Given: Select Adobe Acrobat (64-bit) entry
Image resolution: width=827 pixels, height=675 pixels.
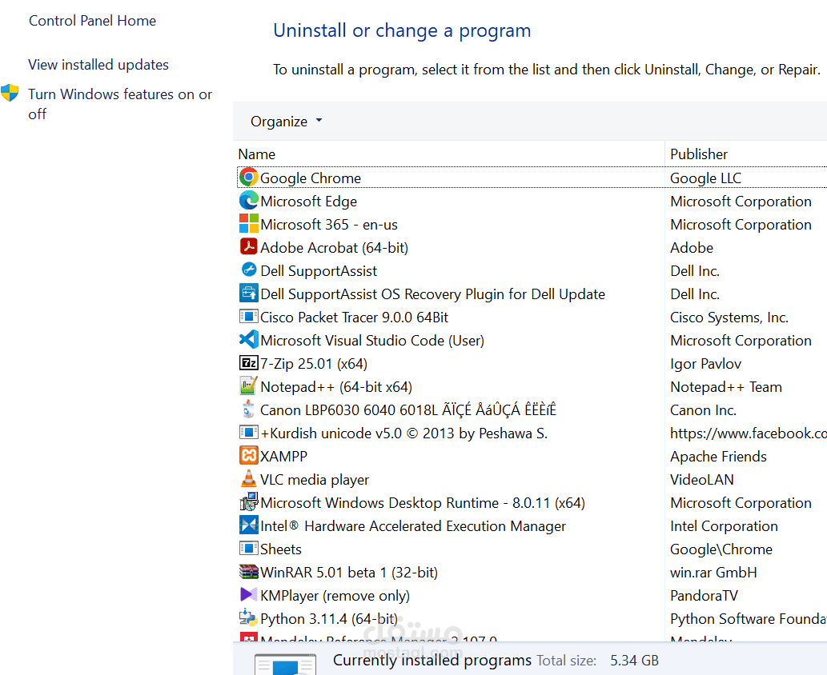Looking at the screenshot, I should coord(335,248).
